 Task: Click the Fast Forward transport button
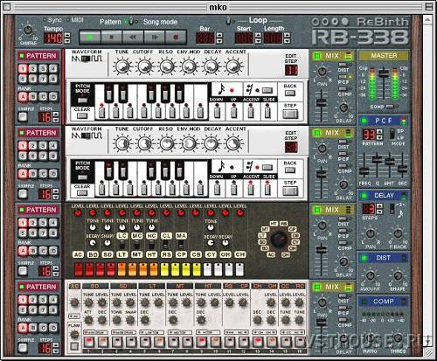(x=154, y=37)
